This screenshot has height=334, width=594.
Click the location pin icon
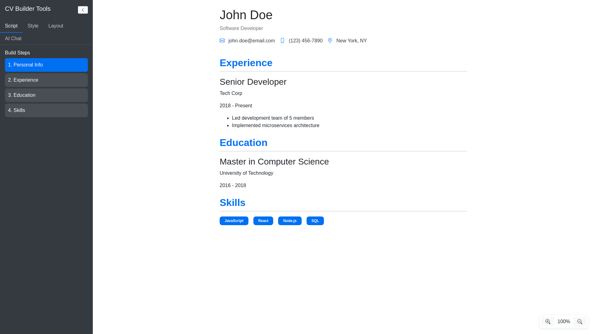pyautogui.click(x=330, y=41)
